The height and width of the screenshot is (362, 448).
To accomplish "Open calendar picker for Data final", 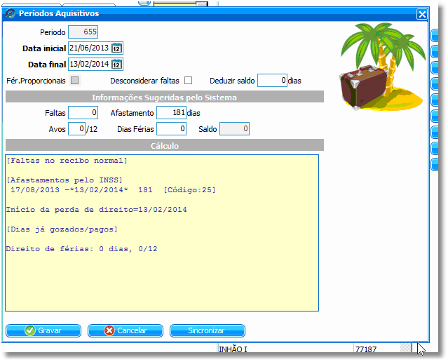I will coord(116,65).
